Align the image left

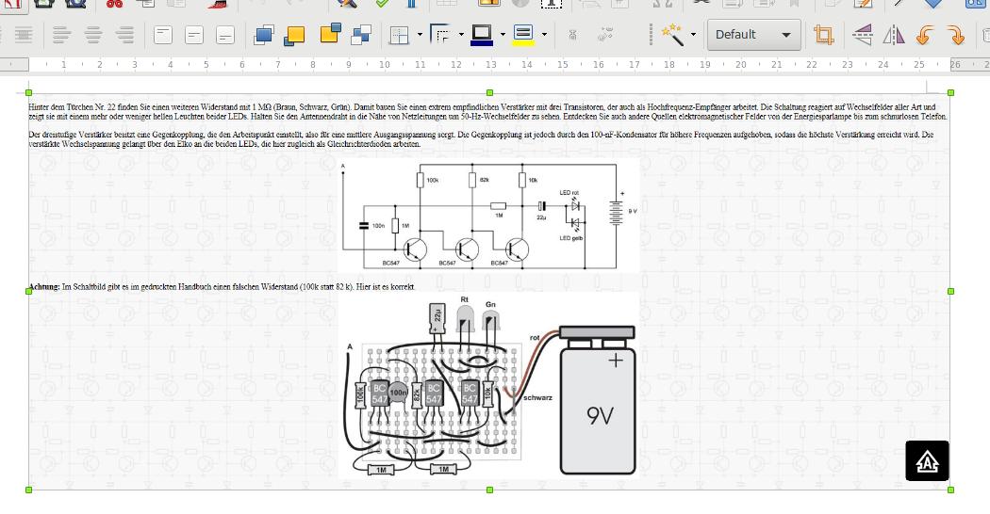coord(61,35)
